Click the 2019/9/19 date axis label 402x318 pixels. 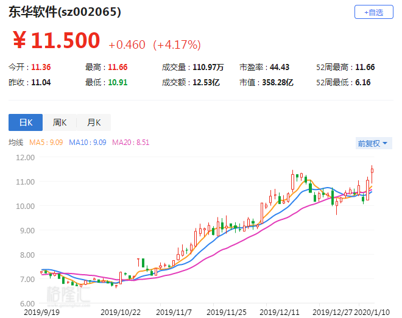41,312
